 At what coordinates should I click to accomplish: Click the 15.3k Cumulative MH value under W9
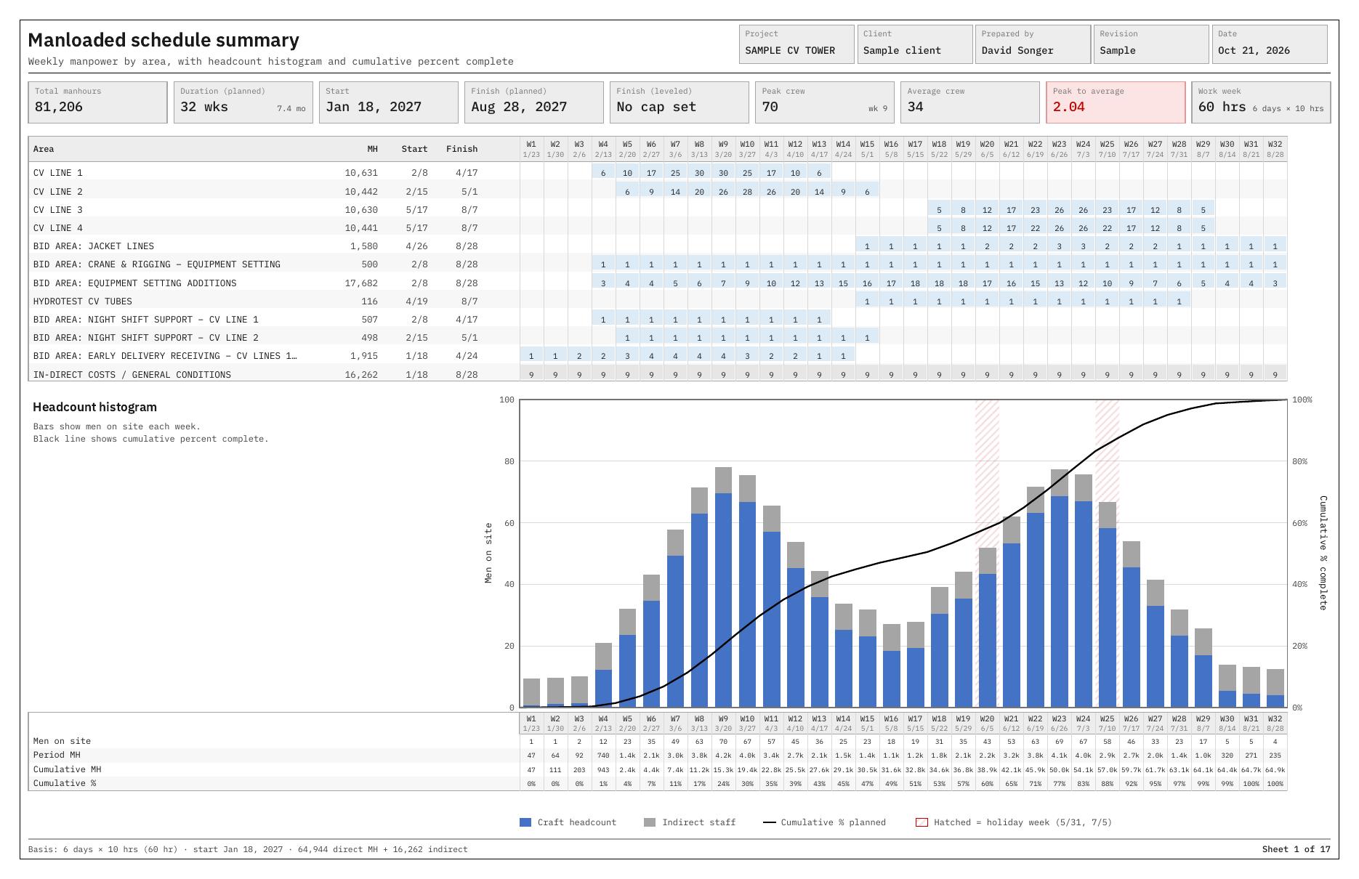pyautogui.click(x=723, y=770)
